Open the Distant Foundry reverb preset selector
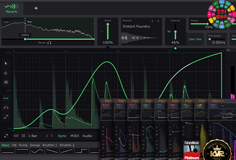 coord(136,26)
